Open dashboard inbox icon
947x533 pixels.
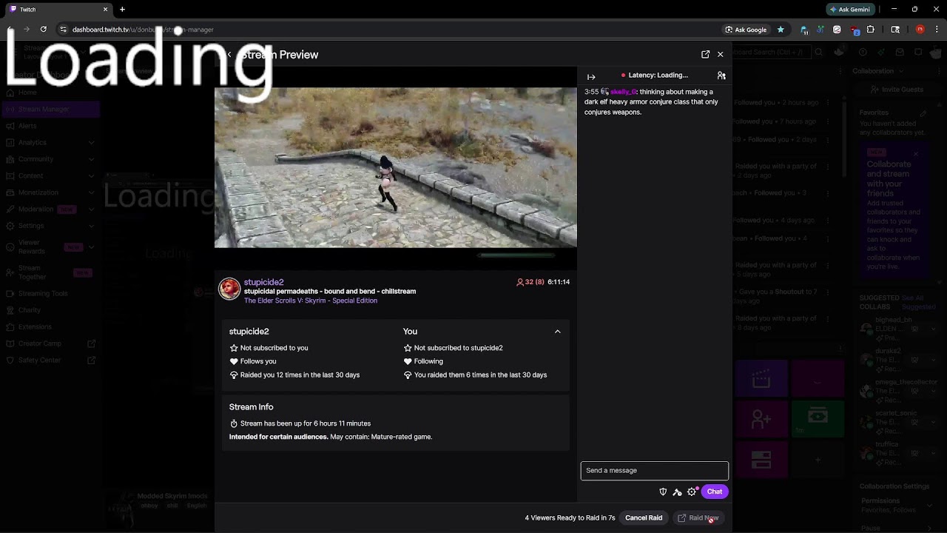[x=899, y=52]
